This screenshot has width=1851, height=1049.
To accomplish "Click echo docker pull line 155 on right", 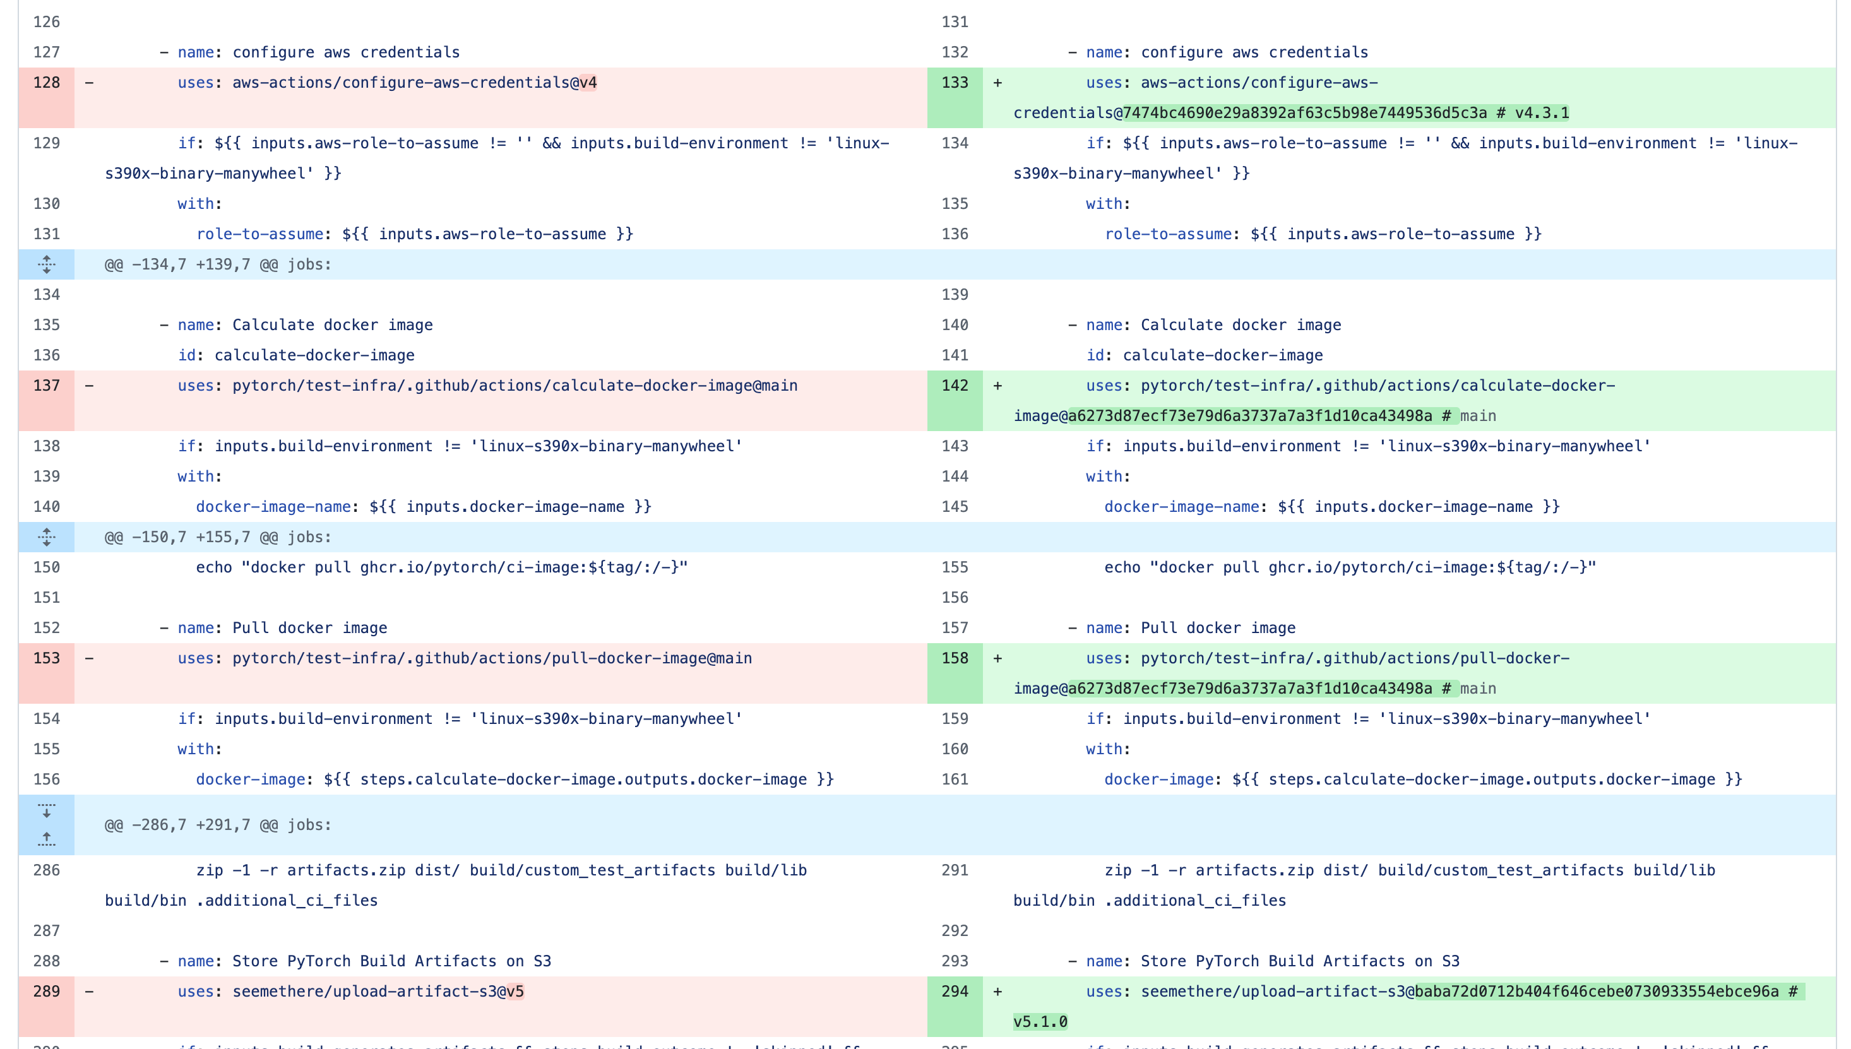I will (1350, 567).
